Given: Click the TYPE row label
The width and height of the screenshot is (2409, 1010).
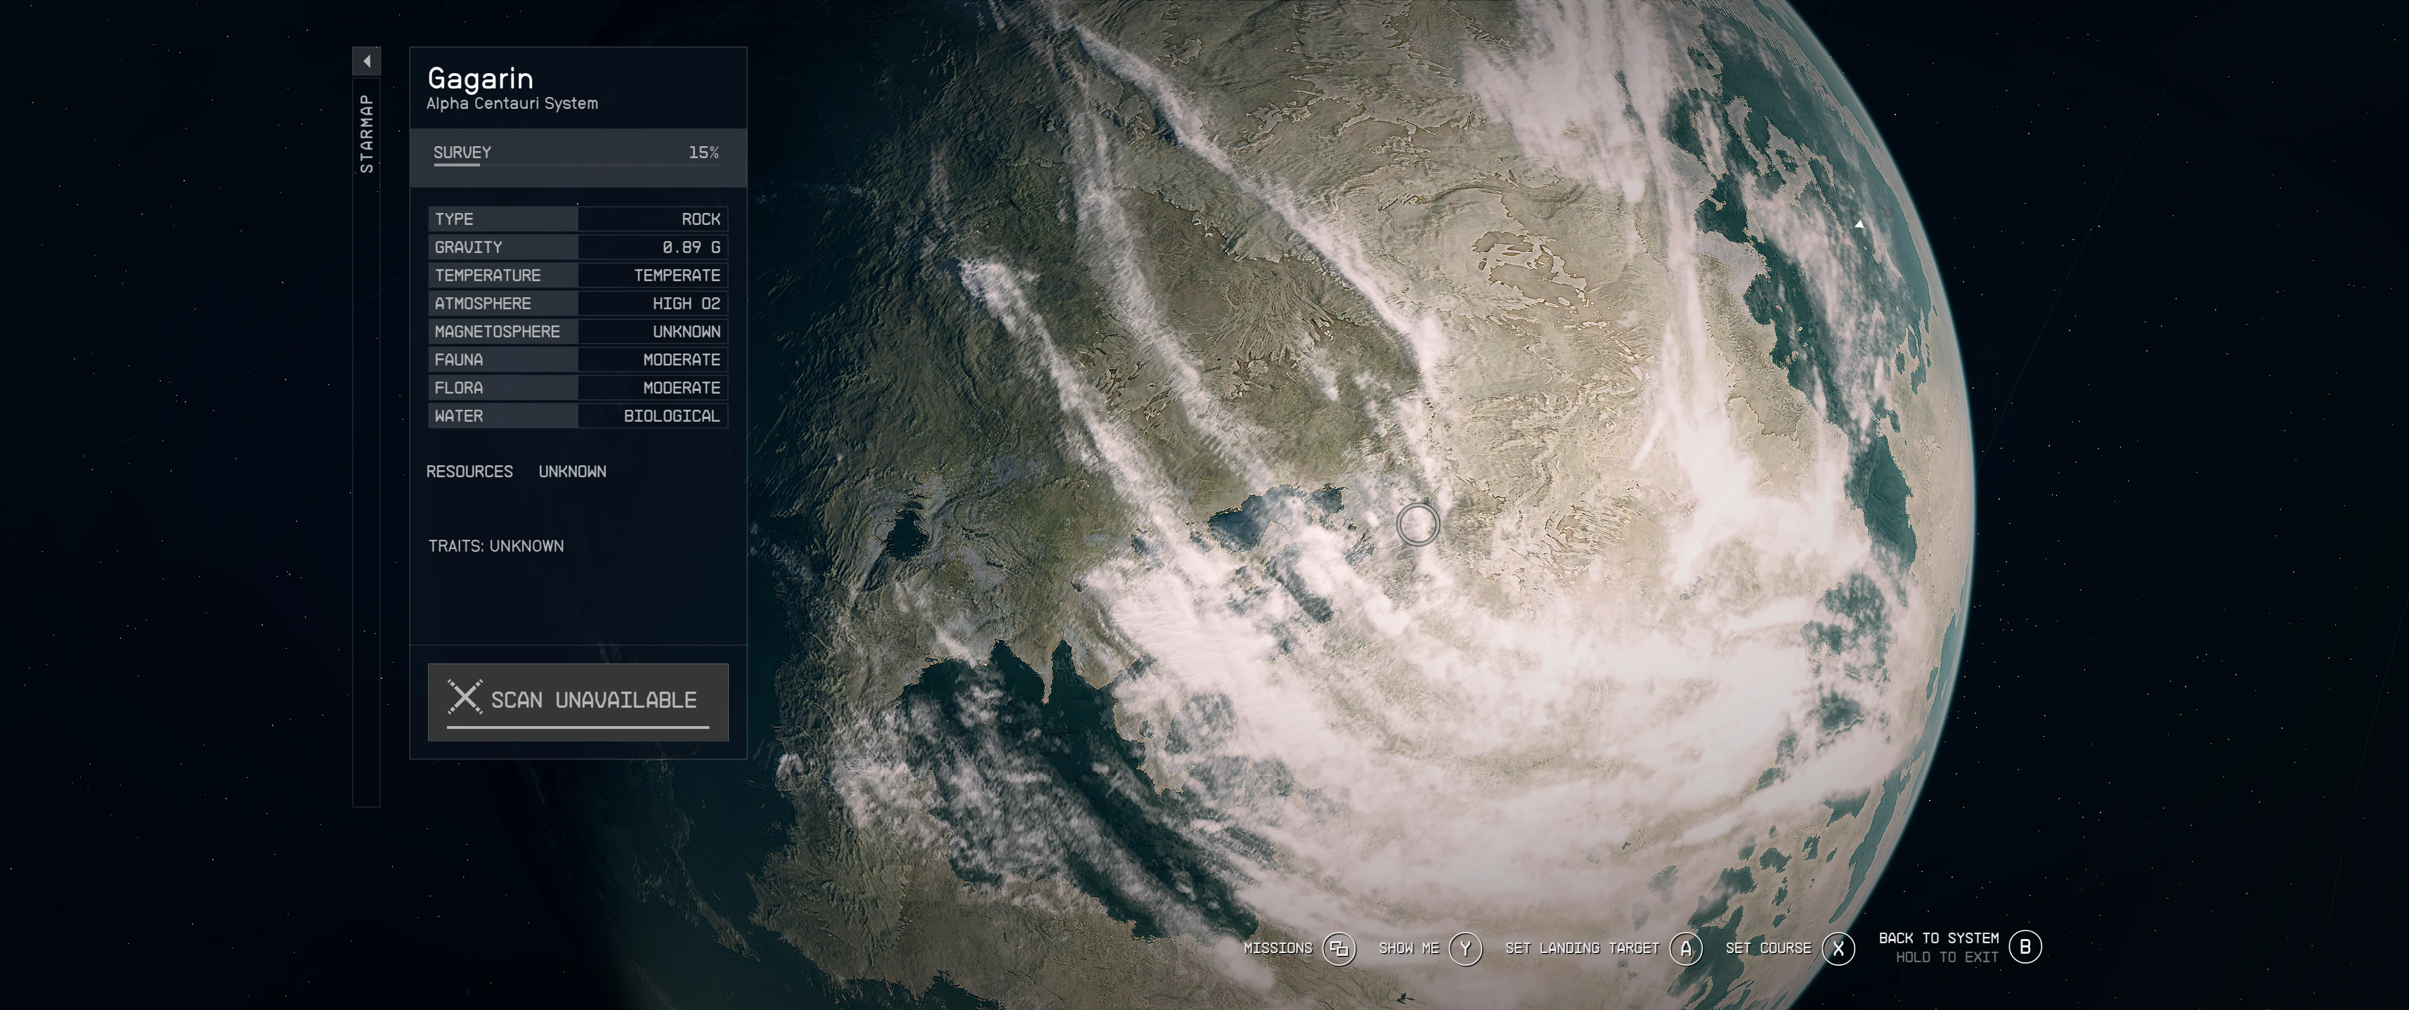Looking at the screenshot, I should coord(455,219).
